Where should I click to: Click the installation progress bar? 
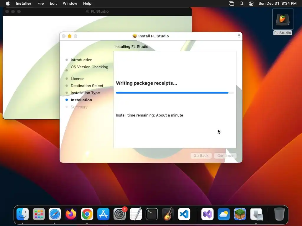(x=175, y=93)
